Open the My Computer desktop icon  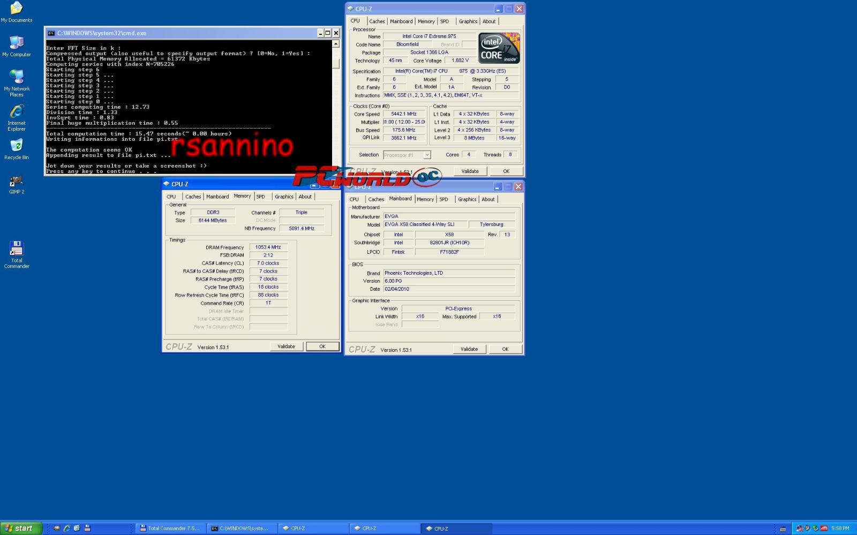(x=17, y=47)
